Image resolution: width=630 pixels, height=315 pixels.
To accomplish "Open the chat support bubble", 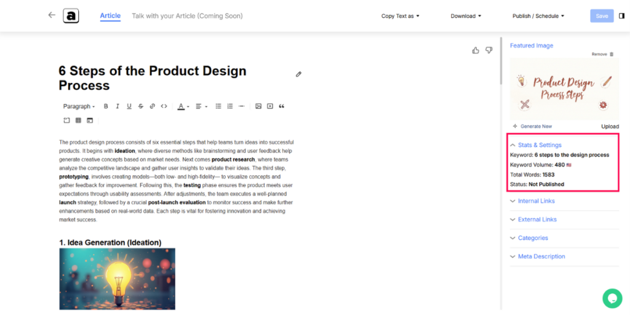I will 612,298.
